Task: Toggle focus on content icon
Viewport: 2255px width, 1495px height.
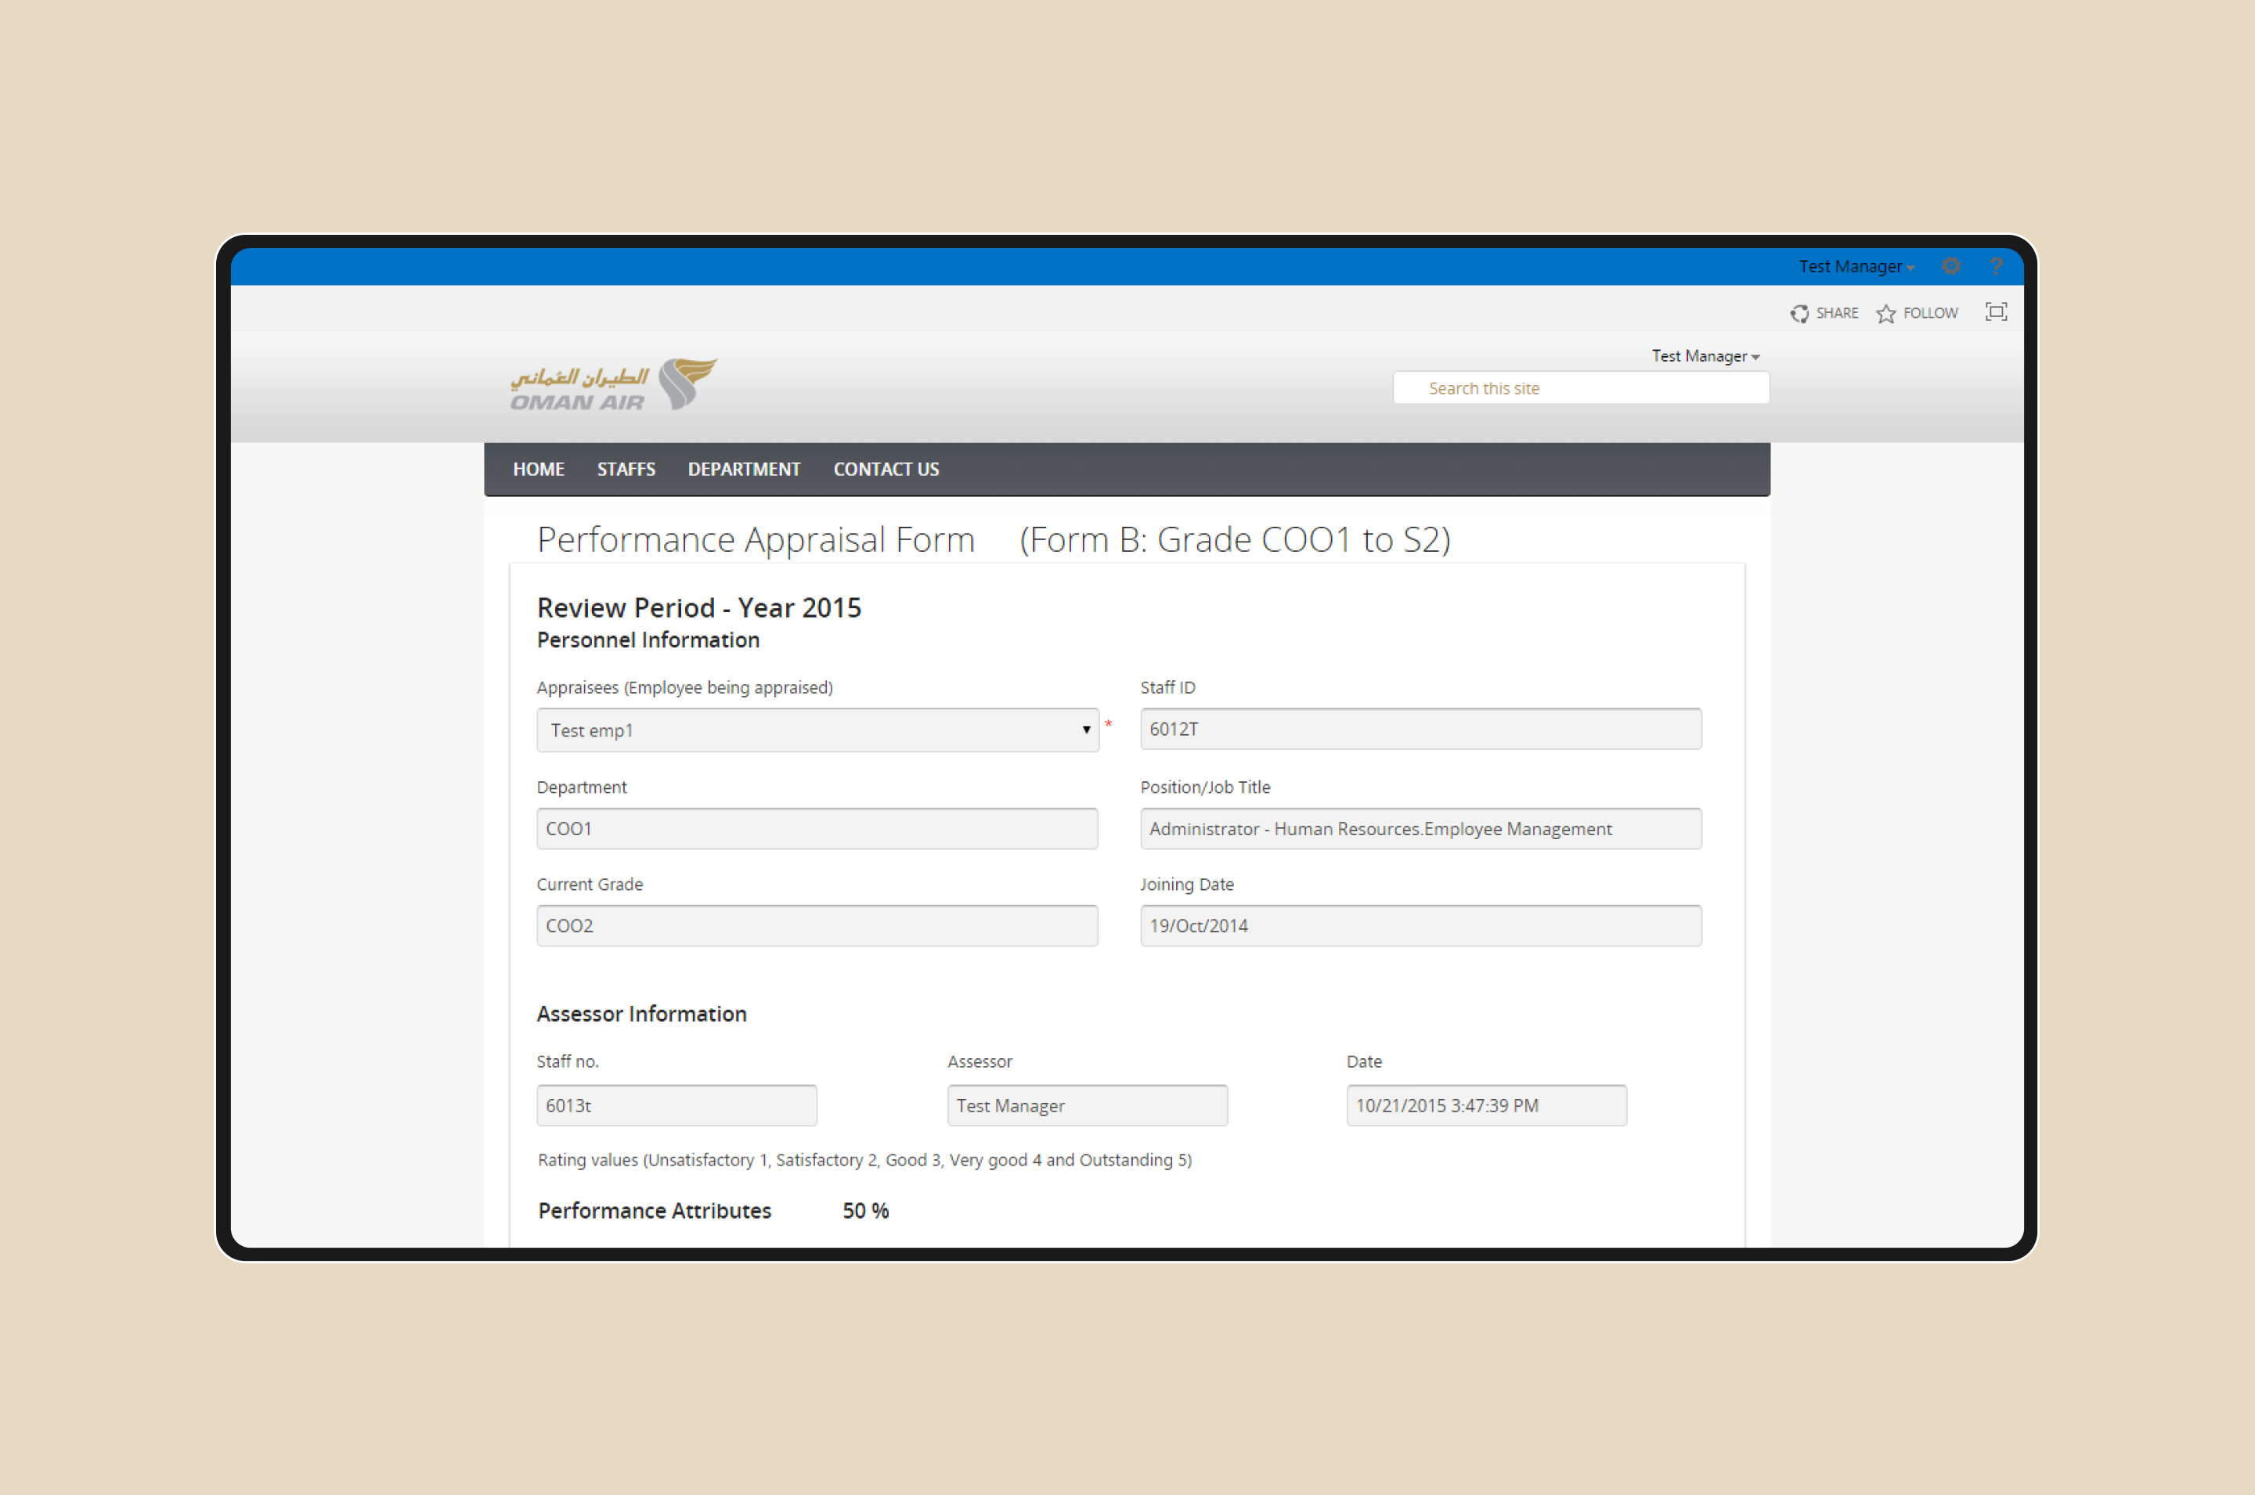Action: (1996, 312)
